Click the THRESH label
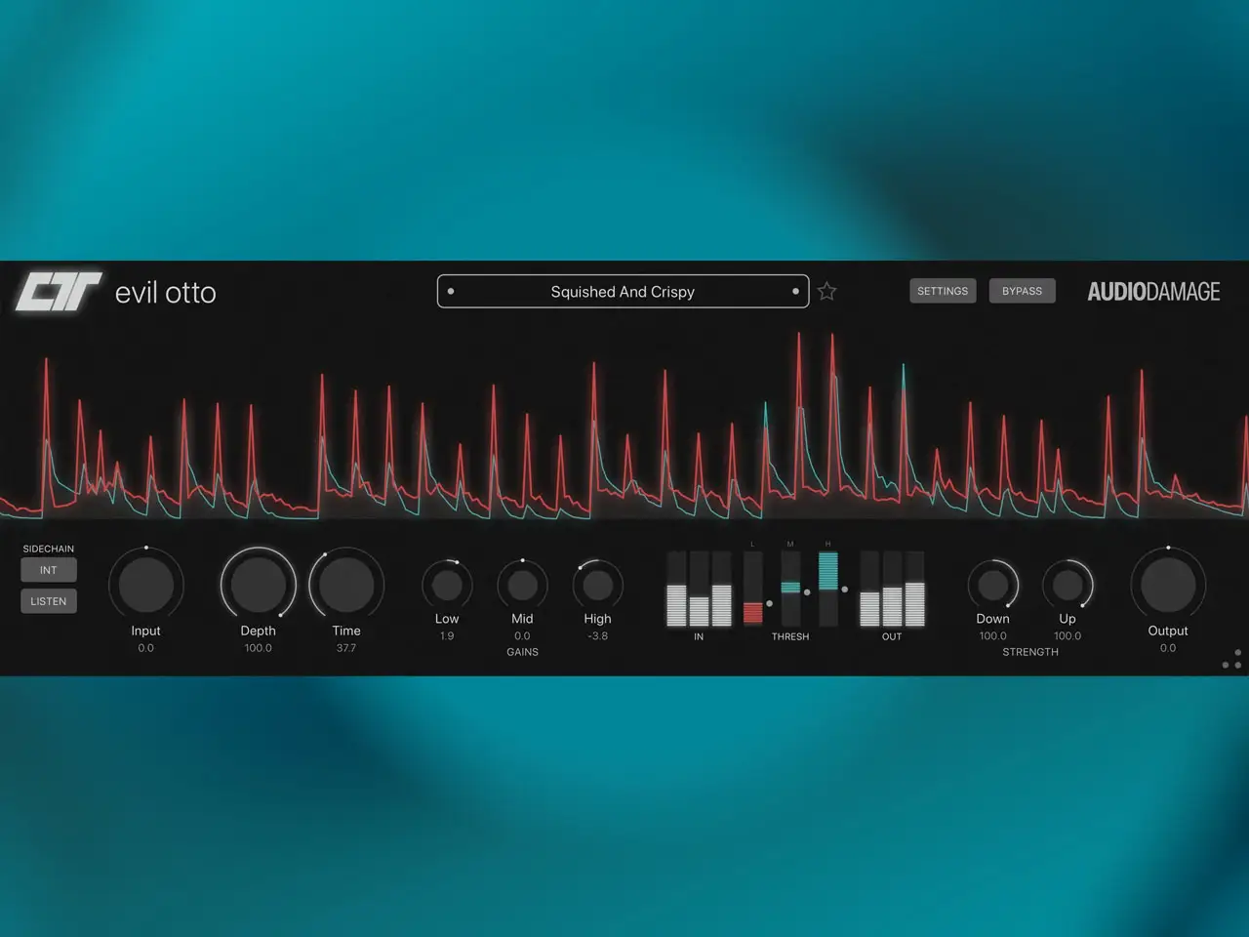The height and width of the screenshot is (937, 1249). pyautogui.click(x=790, y=636)
